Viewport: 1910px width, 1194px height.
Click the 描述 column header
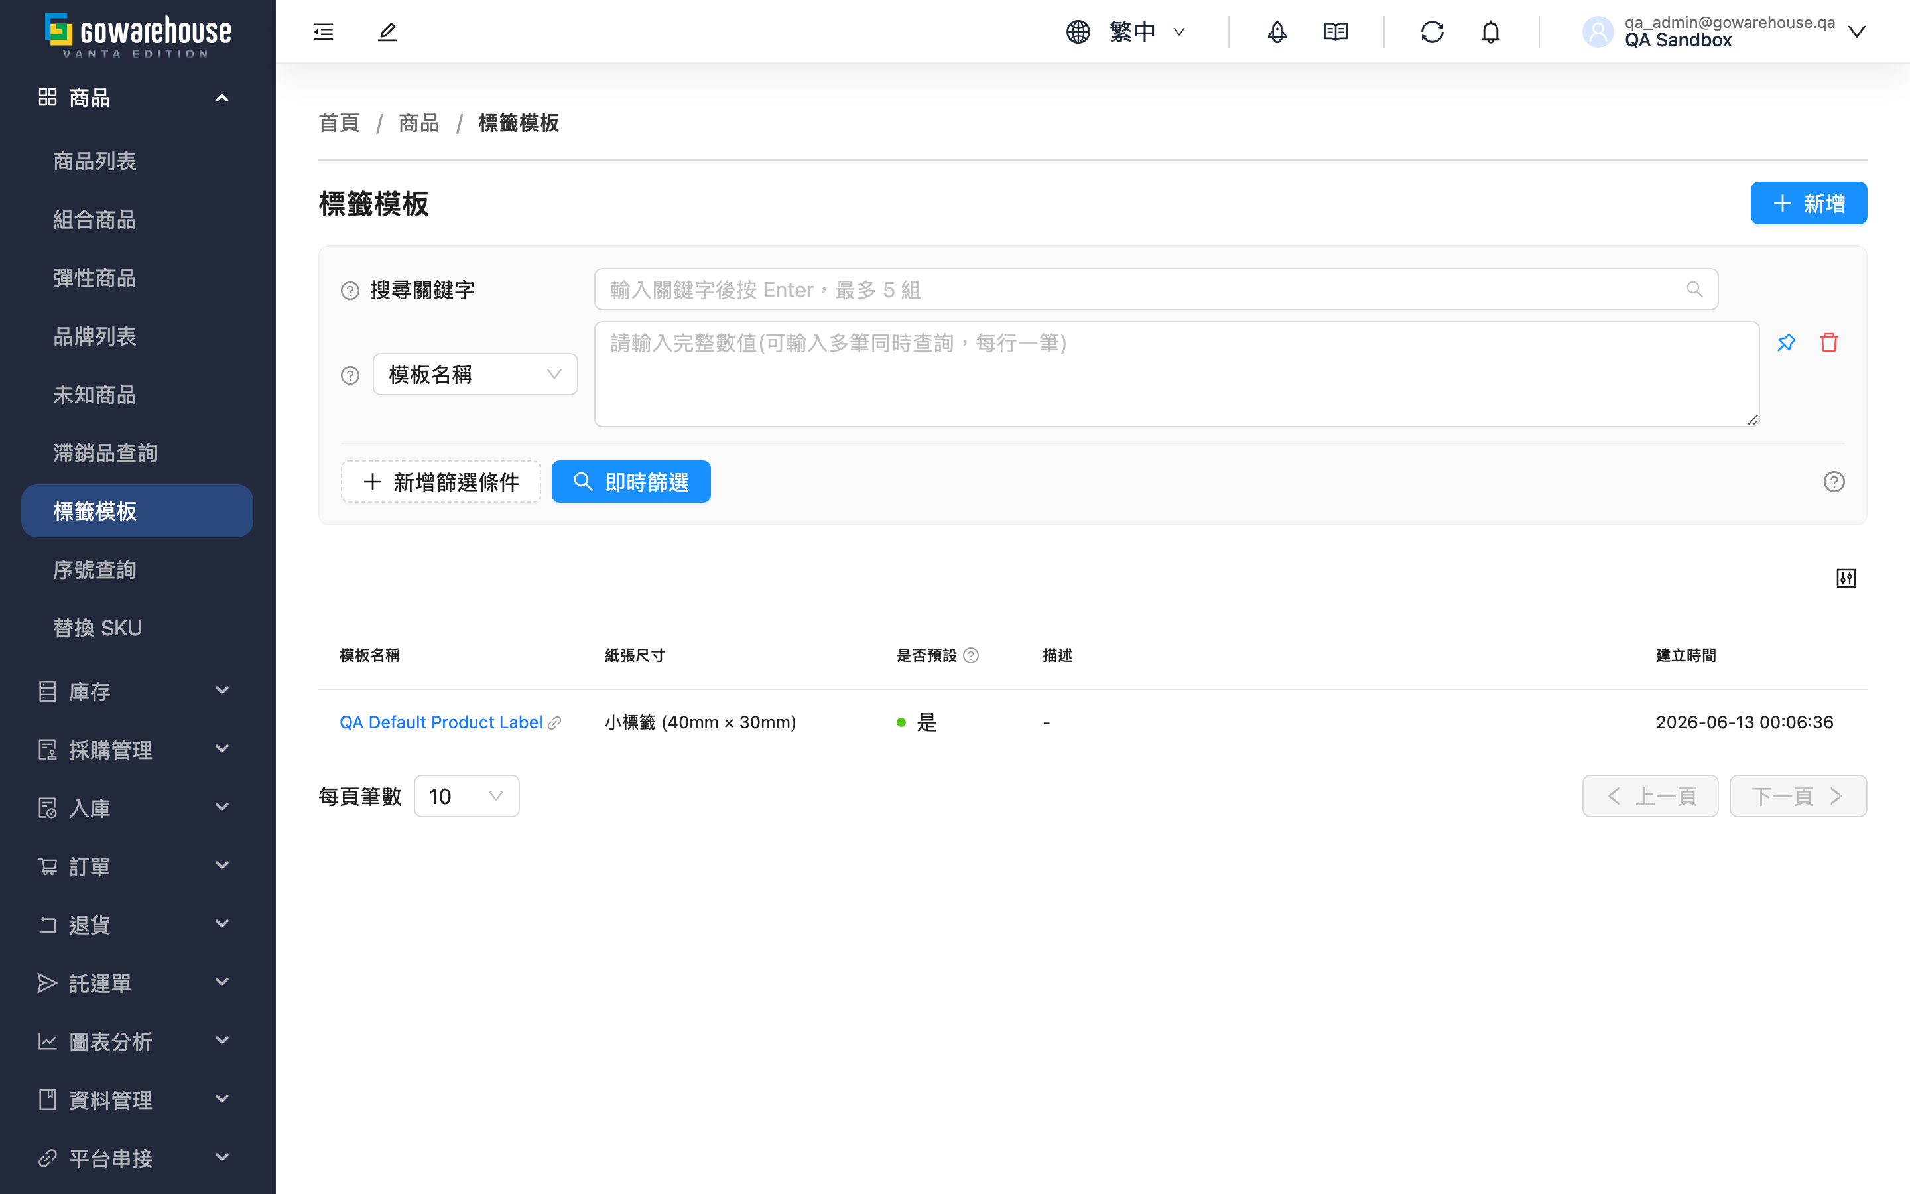(x=1058, y=655)
